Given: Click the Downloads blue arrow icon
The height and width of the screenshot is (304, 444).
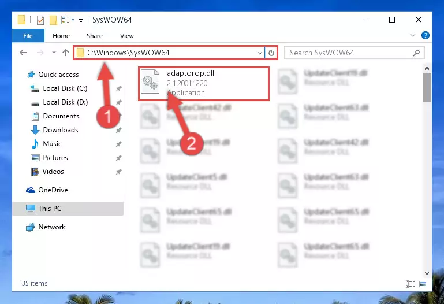Looking at the screenshot, I should (35, 130).
